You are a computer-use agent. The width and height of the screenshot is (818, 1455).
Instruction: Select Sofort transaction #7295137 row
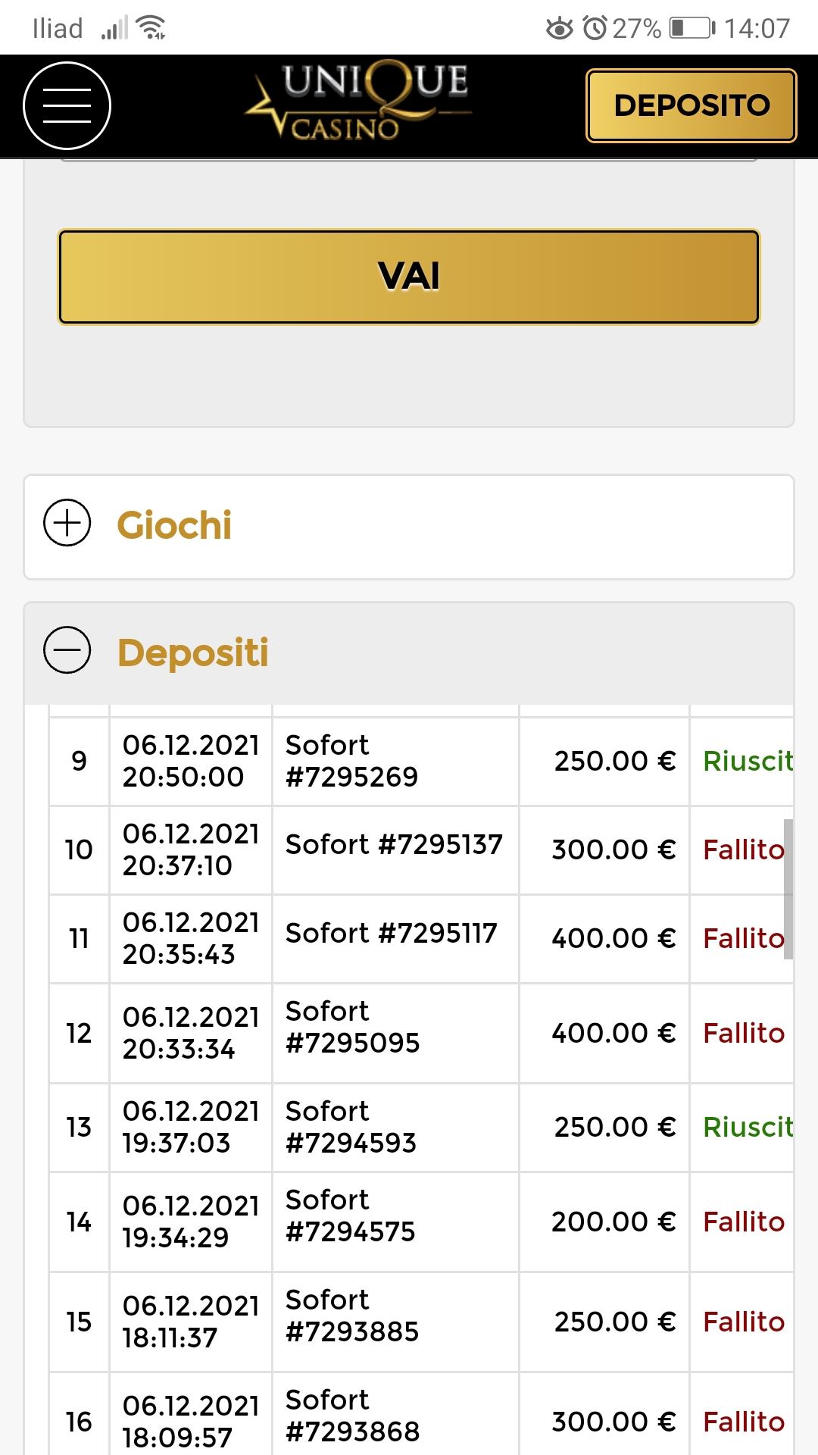click(394, 845)
